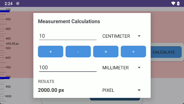The image size is (184, 104).
Task: Click the 200 tick on the ruler
Action: (8, 19)
